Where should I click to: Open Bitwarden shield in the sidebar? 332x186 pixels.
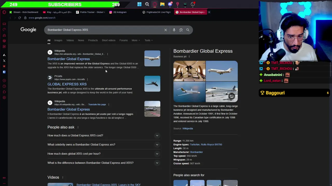4,72
